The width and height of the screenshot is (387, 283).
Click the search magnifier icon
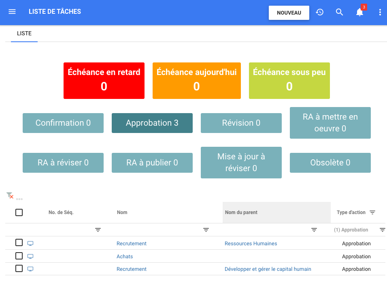340,12
